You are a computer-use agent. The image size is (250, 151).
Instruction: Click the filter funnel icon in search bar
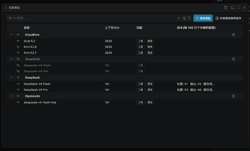click(189, 18)
